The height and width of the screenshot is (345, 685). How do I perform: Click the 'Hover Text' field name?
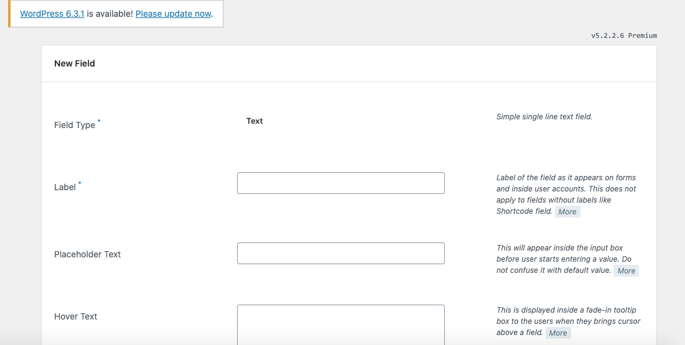click(x=75, y=316)
